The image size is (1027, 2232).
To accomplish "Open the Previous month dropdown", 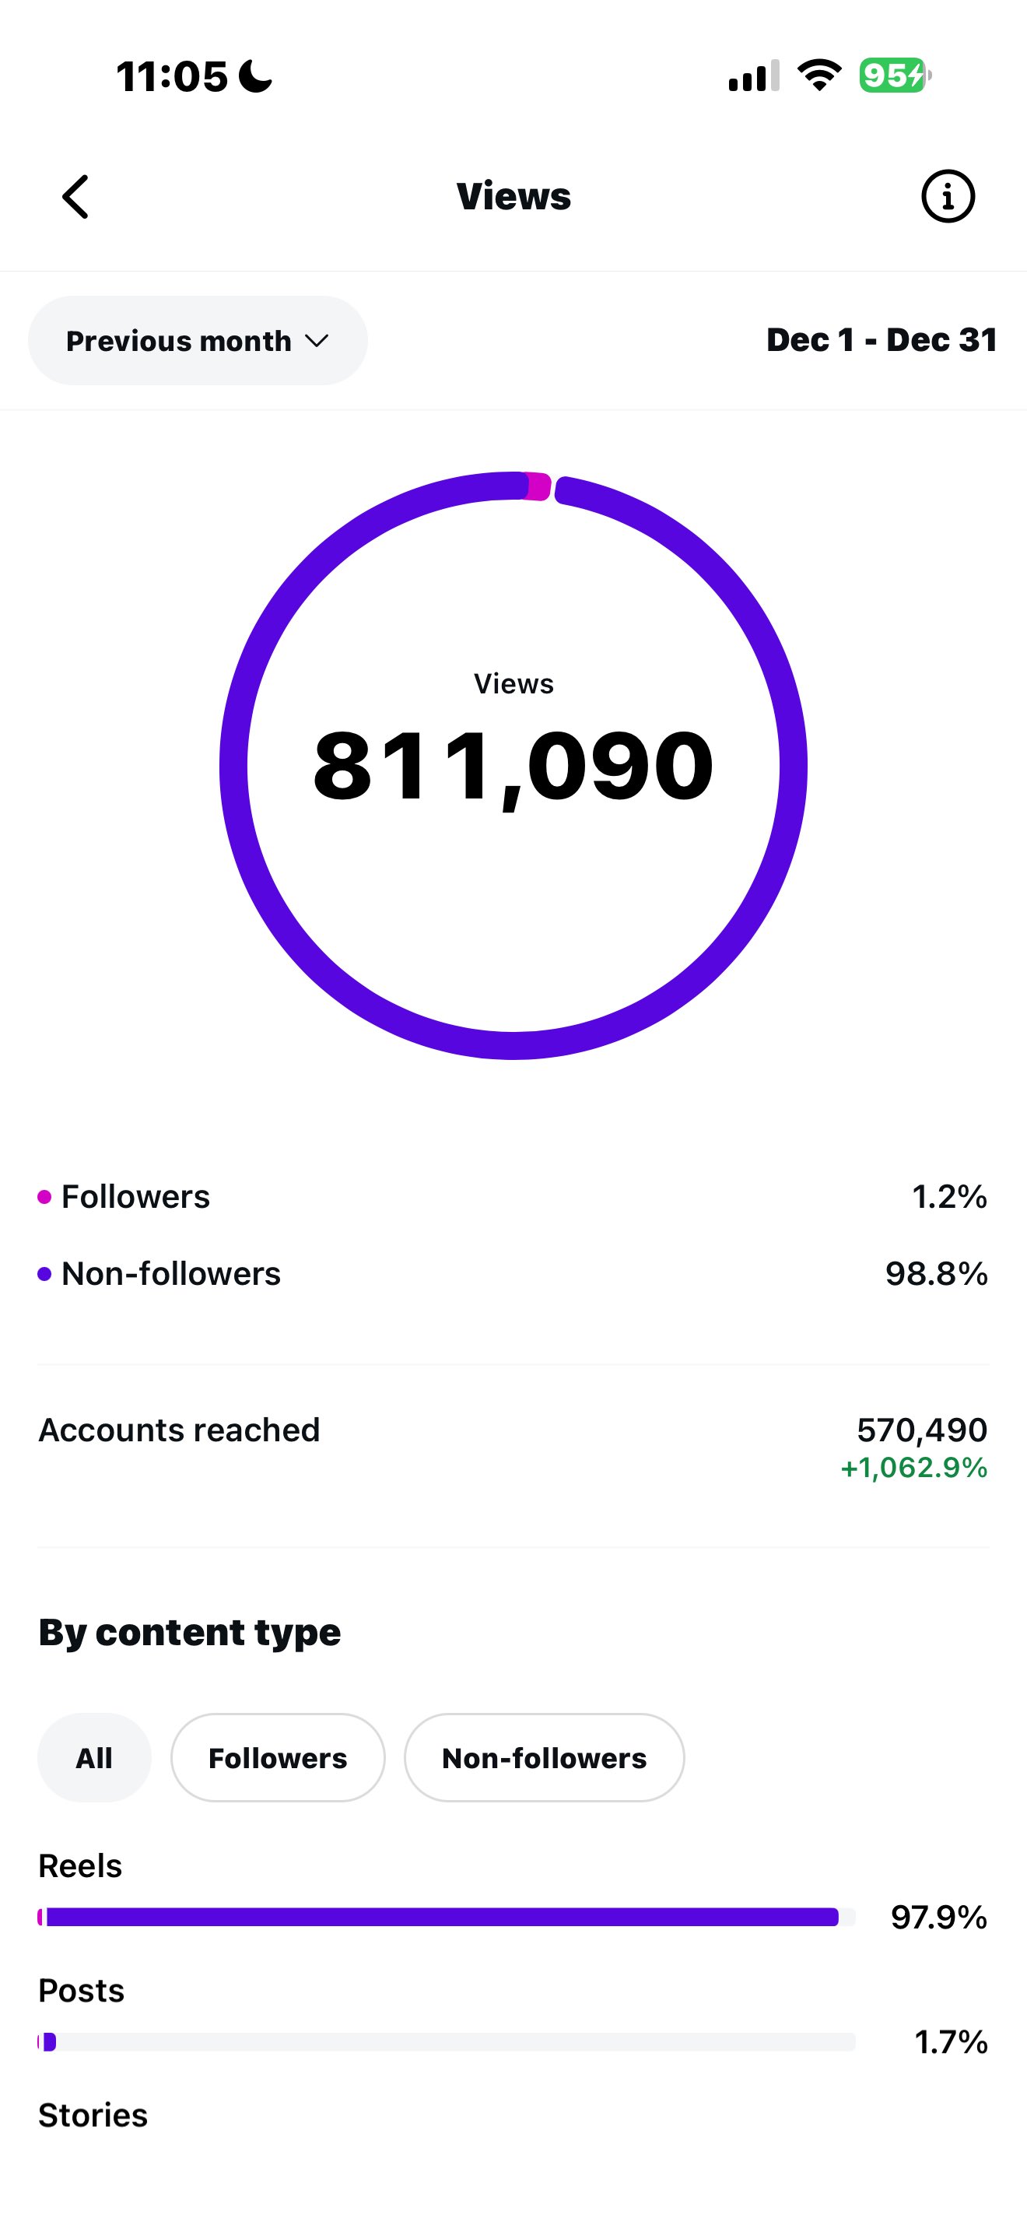I will coord(198,341).
